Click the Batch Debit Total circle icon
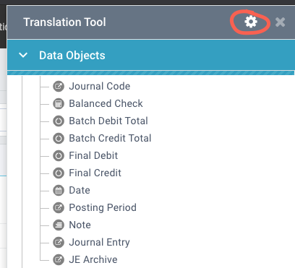The height and width of the screenshot is (268, 295). point(59,121)
